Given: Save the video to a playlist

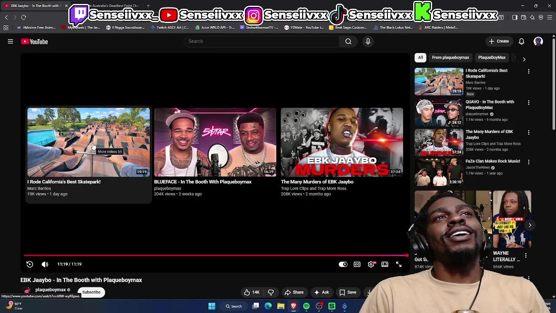Looking at the screenshot, I should (347, 292).
